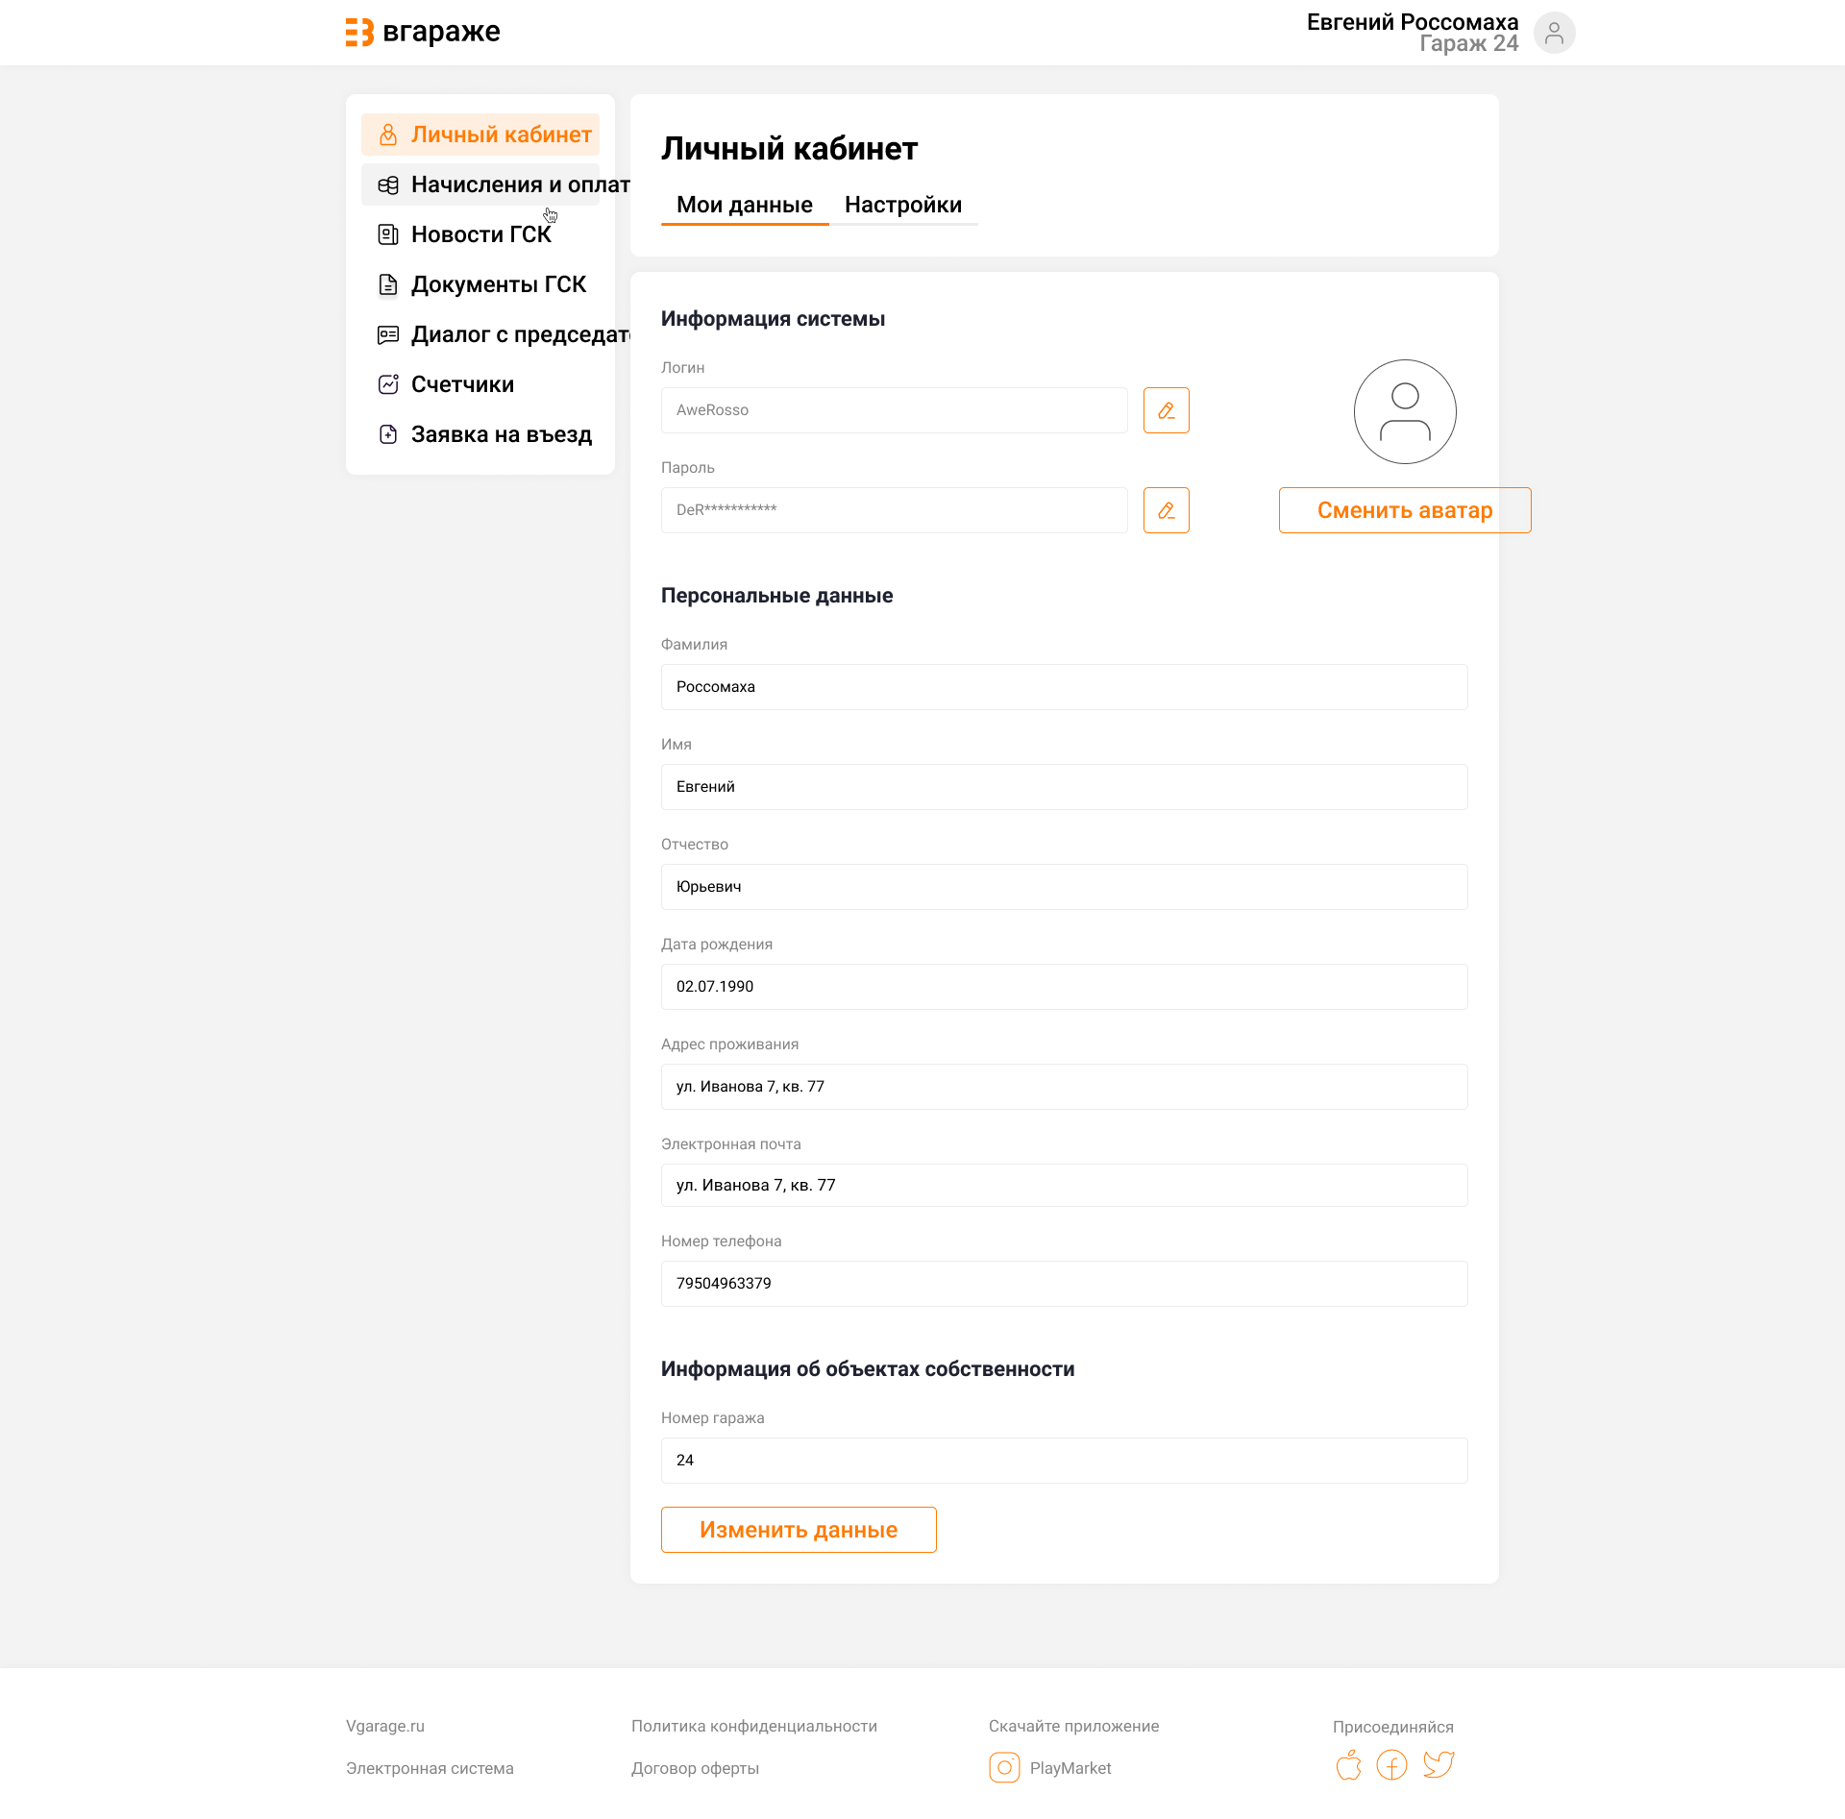Click the Документы ГСК file icon
1845x1819 pixels.
click(x=388, y=284)
